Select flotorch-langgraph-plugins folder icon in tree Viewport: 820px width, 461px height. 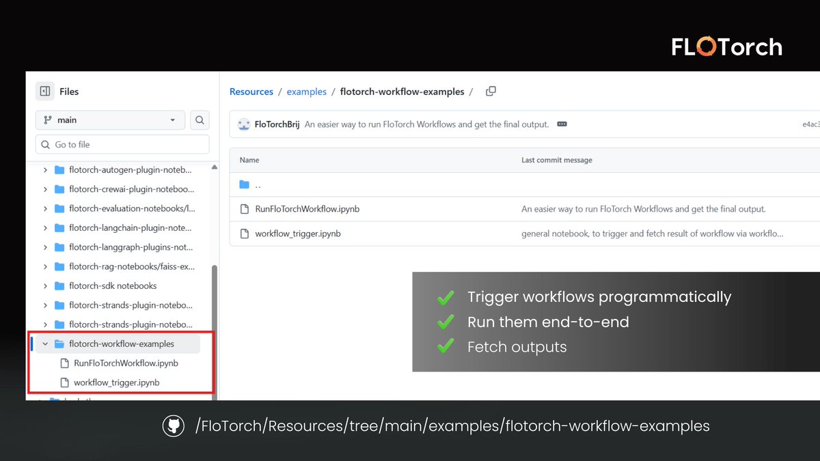click(59, 247)
